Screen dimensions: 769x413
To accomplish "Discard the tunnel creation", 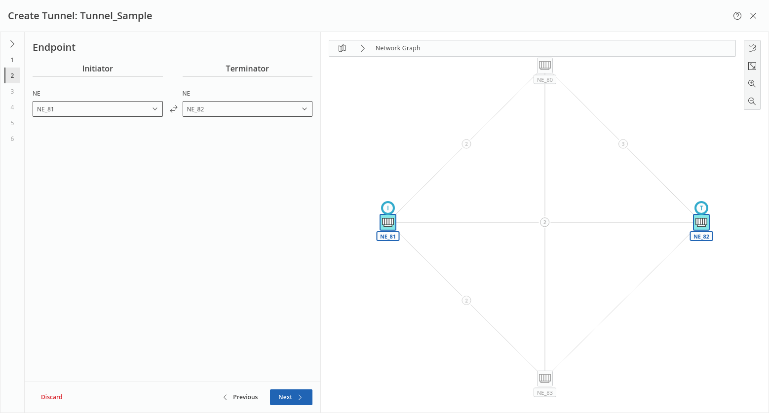I will (x=52, y=397).
